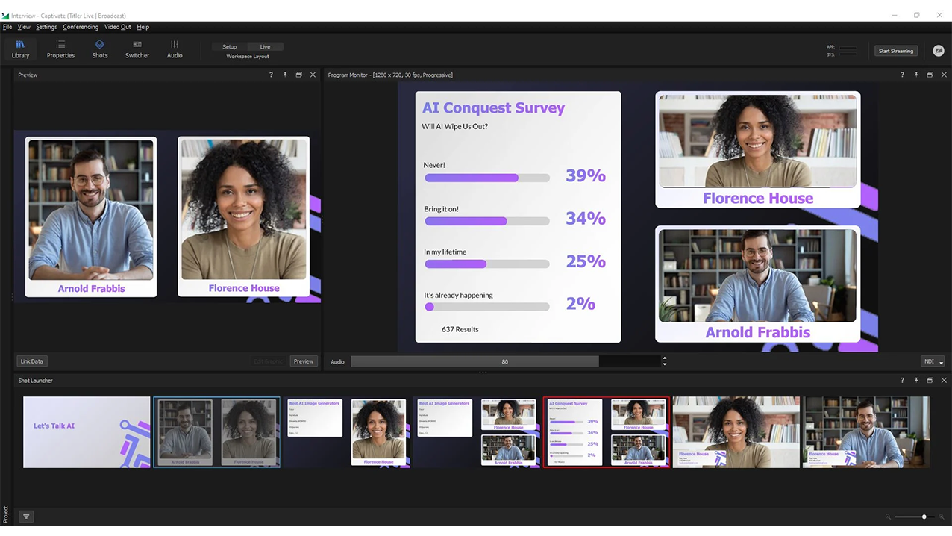Click the Start Streaming button
This screenshot has width=952, height=536.
895,51
